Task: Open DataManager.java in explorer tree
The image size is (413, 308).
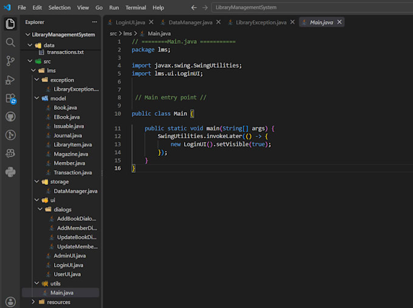Action: tap(61, 191)
